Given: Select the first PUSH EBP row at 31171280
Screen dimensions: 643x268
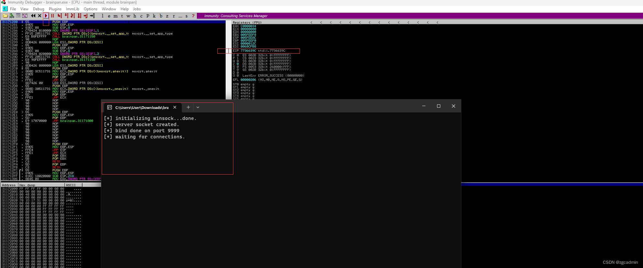Looking at the screenshot, I should (x=113, y=22).
